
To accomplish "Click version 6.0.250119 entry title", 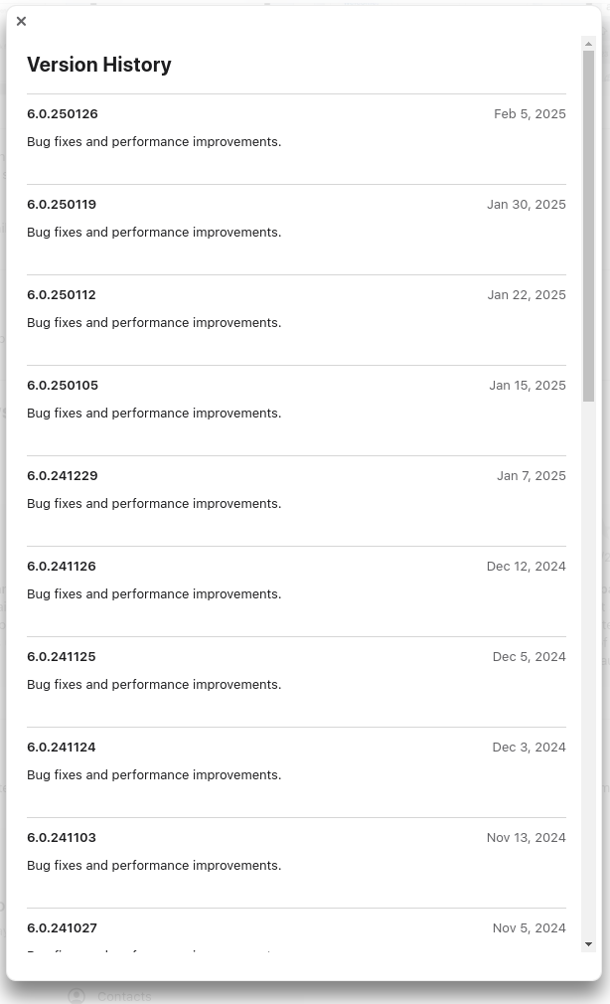I will tap(62, 205).
